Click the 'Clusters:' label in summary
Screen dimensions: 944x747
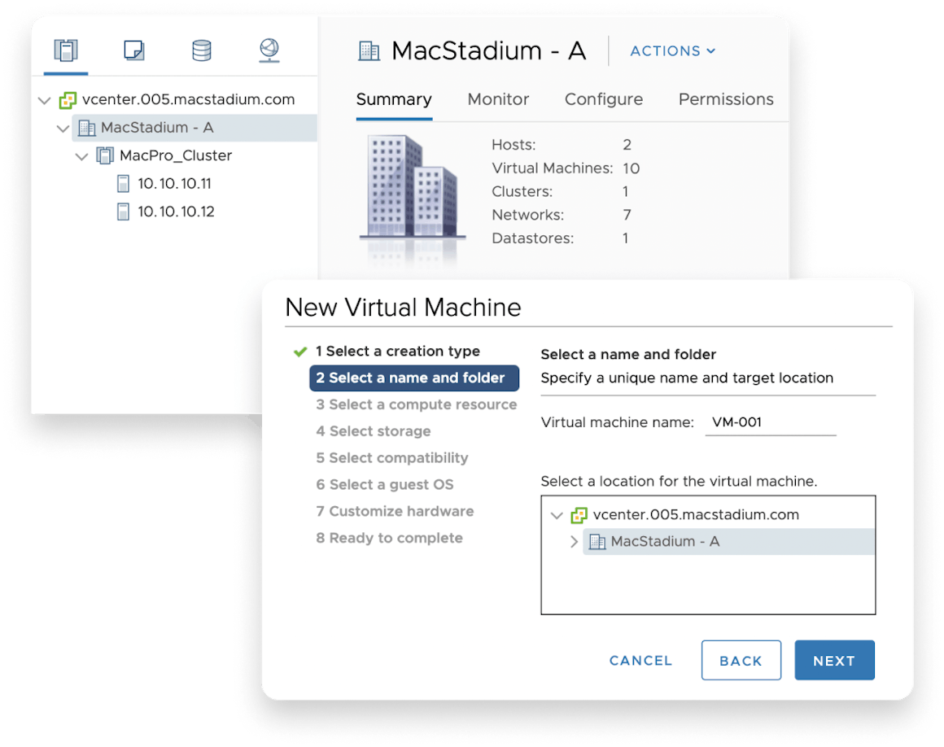[x=522, y=191]
